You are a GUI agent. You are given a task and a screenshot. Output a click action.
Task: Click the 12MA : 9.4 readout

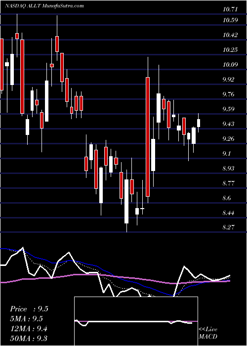[28, 329]
